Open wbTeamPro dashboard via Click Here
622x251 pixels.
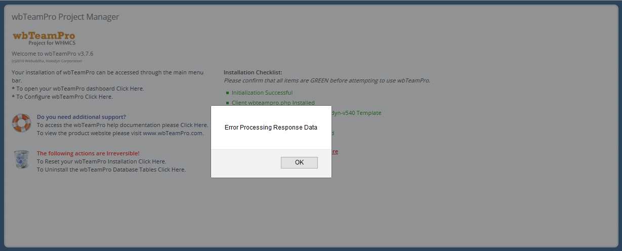tap(130, 89)
